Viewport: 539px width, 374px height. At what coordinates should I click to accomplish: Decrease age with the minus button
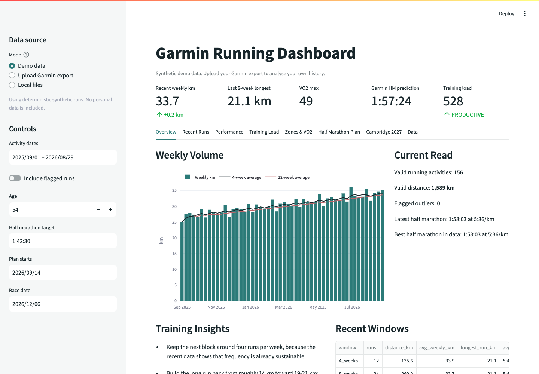(98, 209)
